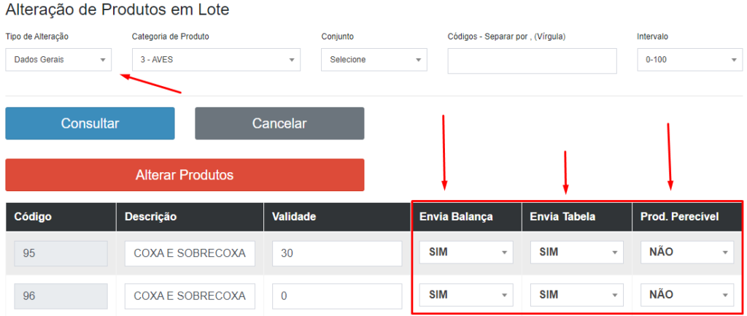Open Envia Balança dropdown for code 95

coord(466,253)
